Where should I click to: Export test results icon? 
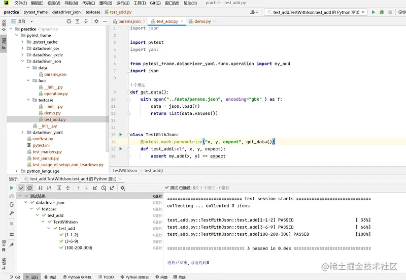[112, 188]
